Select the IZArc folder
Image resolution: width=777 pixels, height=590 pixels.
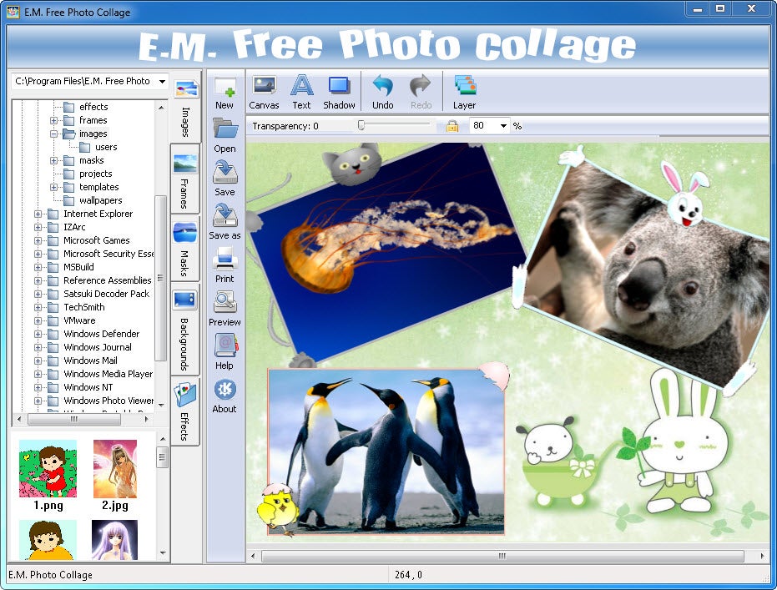[x=74, y=227]
